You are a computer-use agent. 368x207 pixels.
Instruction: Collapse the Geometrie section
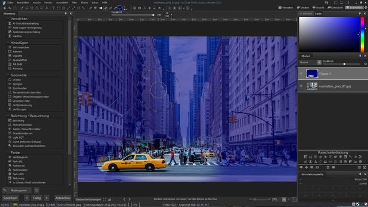coord(8,75)
